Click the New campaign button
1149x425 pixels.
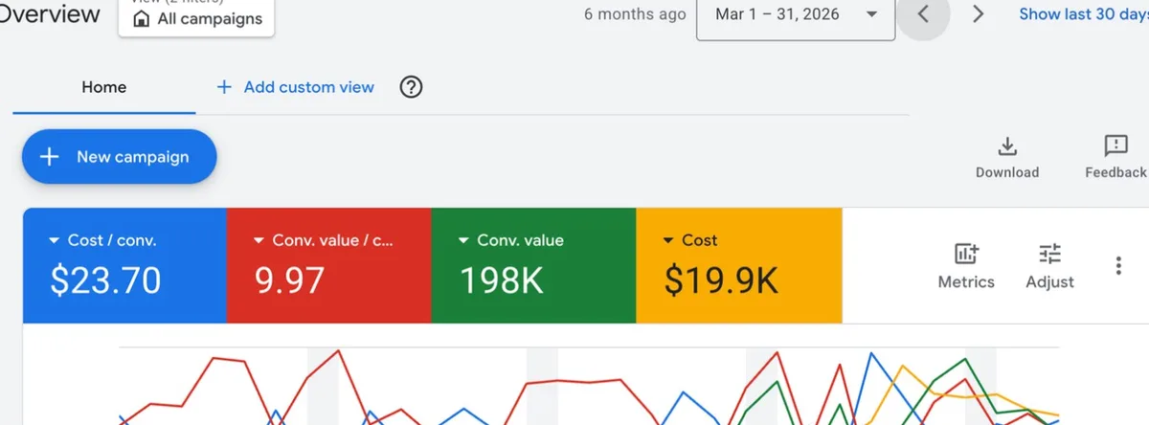120,157
